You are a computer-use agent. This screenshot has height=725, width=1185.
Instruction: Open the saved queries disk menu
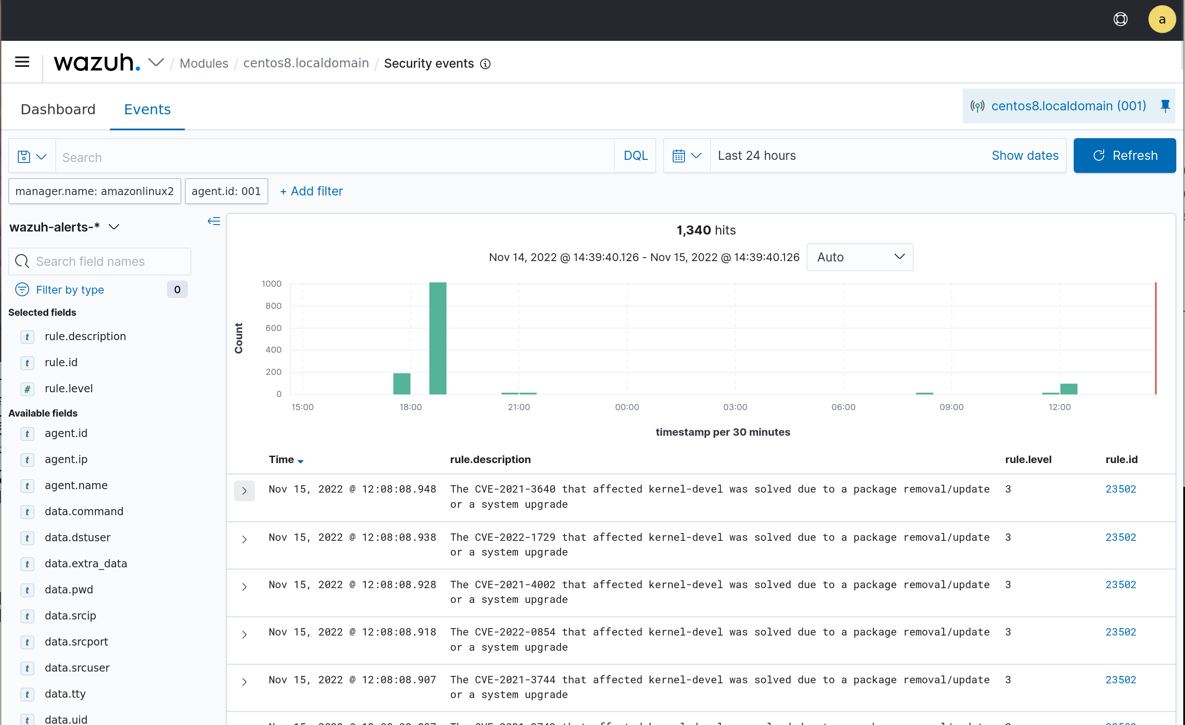pyautogui.click(x=32, y=156)
